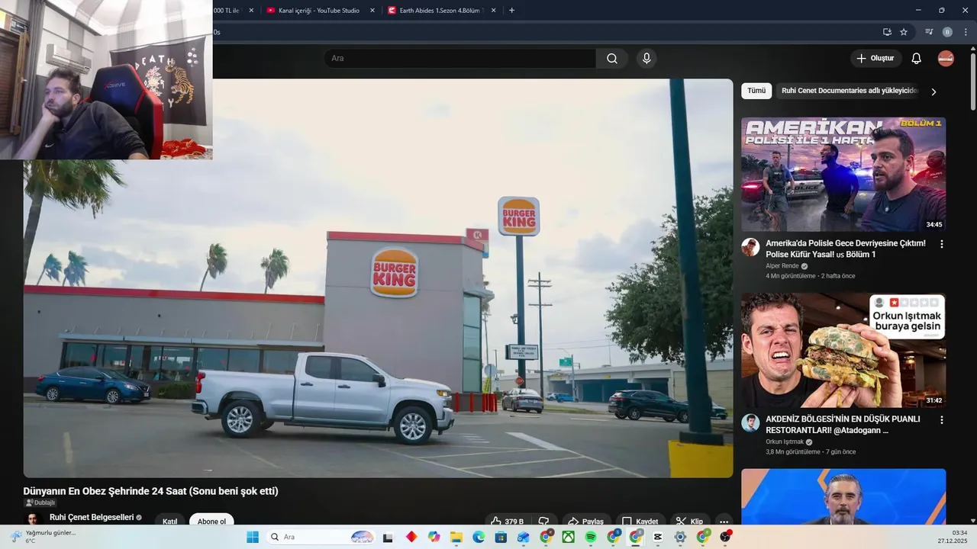Open 'AKDENİZ BÖLGESİ'NİN EN DÜŞÜK PUANLI' video title
This screenshot has width=977, height=549.
[843, 425]
